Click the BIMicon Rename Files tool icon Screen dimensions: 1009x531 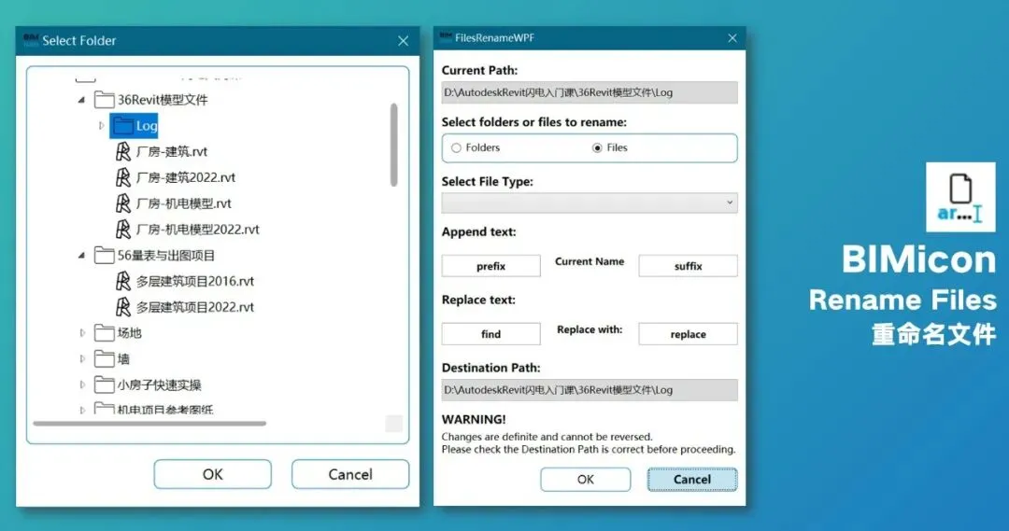coord(960,197)
